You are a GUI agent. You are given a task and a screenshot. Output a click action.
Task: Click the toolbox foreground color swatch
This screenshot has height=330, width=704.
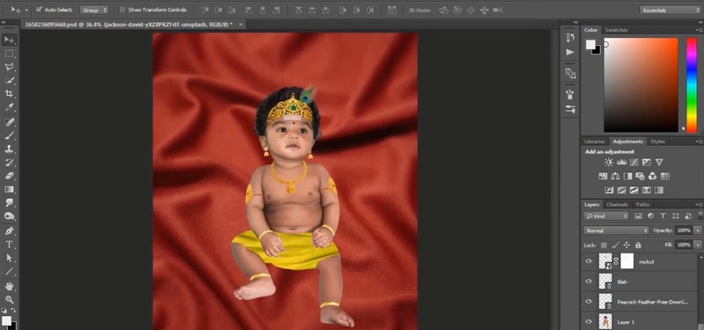pyautogui.click(x=6, y=320)
